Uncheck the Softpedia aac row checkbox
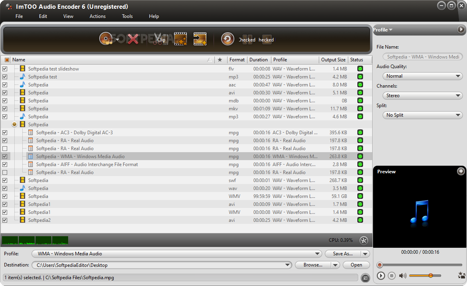The height and width of the screenshot is (286, 467). point(5,84)
